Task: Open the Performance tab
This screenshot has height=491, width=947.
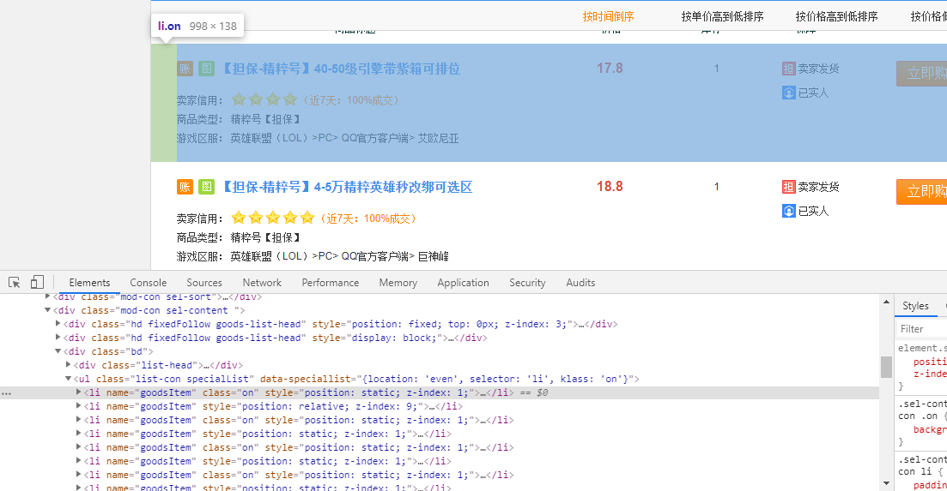Action: point(331,283)
